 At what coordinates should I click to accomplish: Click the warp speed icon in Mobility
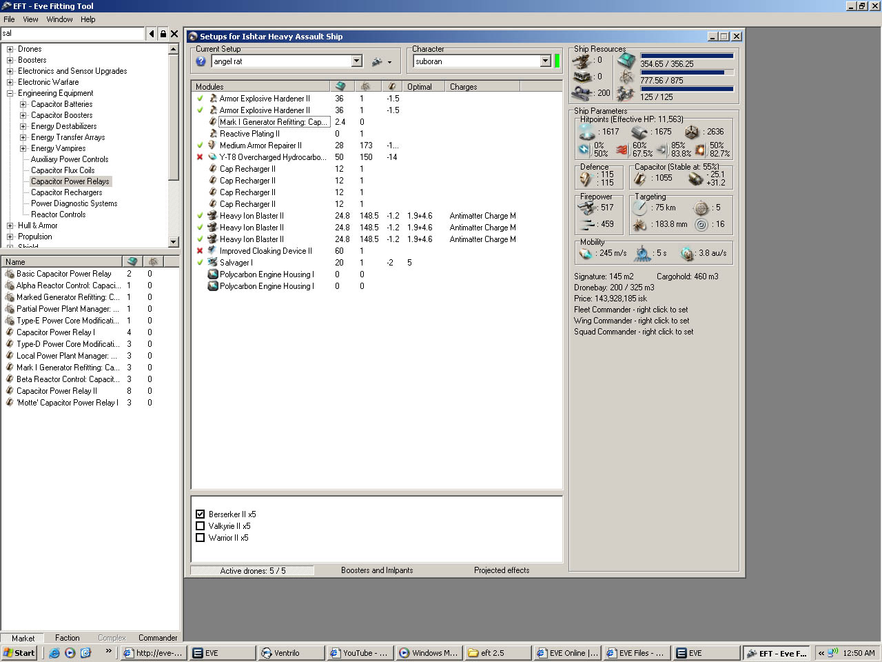(x=687, y=253)
